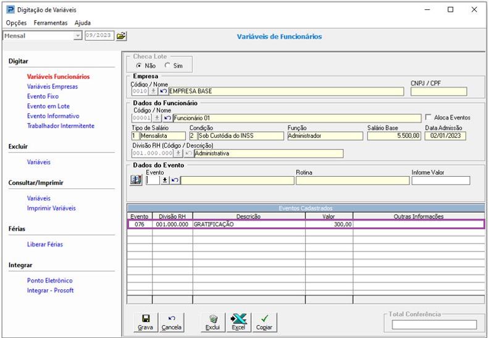Open Variáveis Empresas link
Screen dimensions: 489x338
coord(52,87)
